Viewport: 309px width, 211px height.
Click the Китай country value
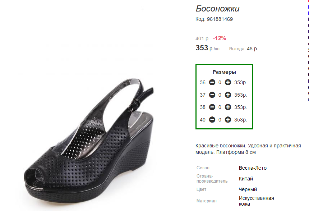point(246,179)
